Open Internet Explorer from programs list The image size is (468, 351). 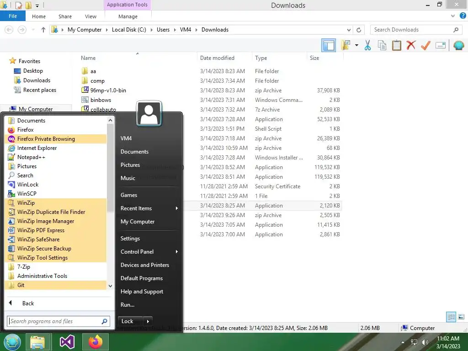tap(56, 148)
